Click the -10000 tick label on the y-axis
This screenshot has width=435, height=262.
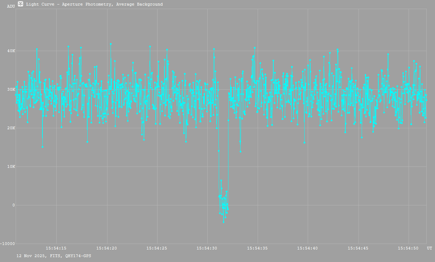[x=8, y=244]
